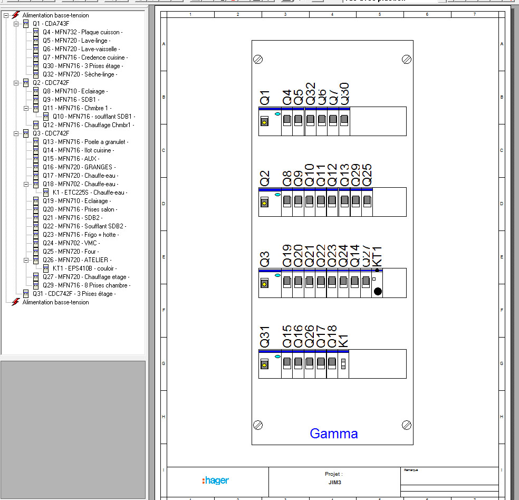Select the K1 contactor in the panel drawing
Screen dimensions: 519x500
[343, 364]
